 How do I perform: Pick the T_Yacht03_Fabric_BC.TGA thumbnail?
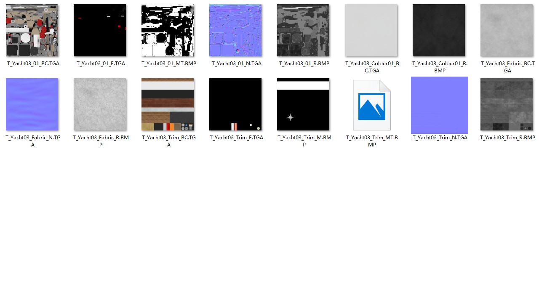[x=507, y=30]
